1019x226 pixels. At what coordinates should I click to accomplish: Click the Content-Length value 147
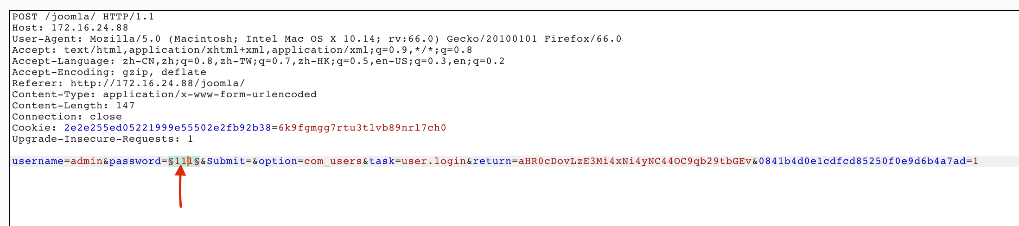[x=125, y=106]
